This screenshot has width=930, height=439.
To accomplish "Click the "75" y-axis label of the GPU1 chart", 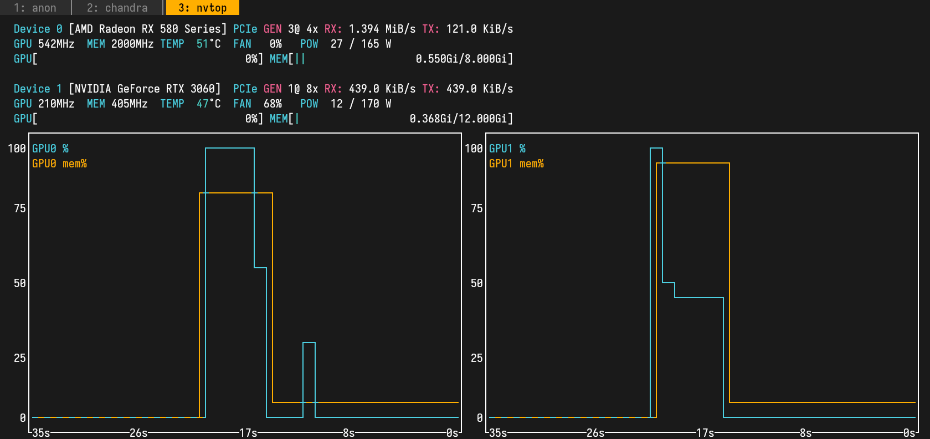I will pos(477,208).
